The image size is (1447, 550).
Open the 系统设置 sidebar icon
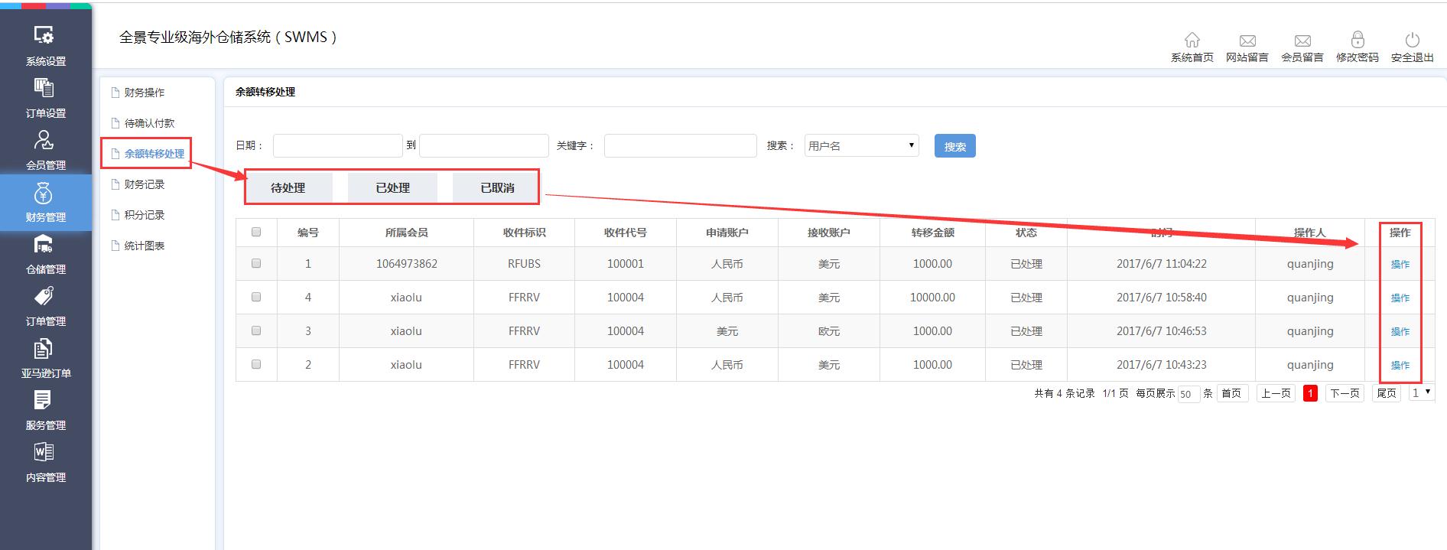tap(44, 36)
